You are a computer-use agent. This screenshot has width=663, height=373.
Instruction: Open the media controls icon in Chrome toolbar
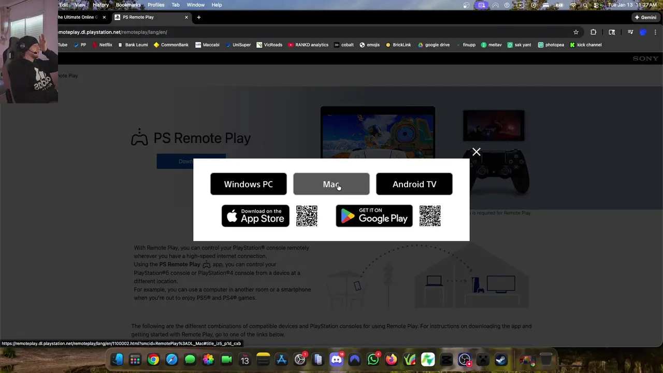[630, 32]
